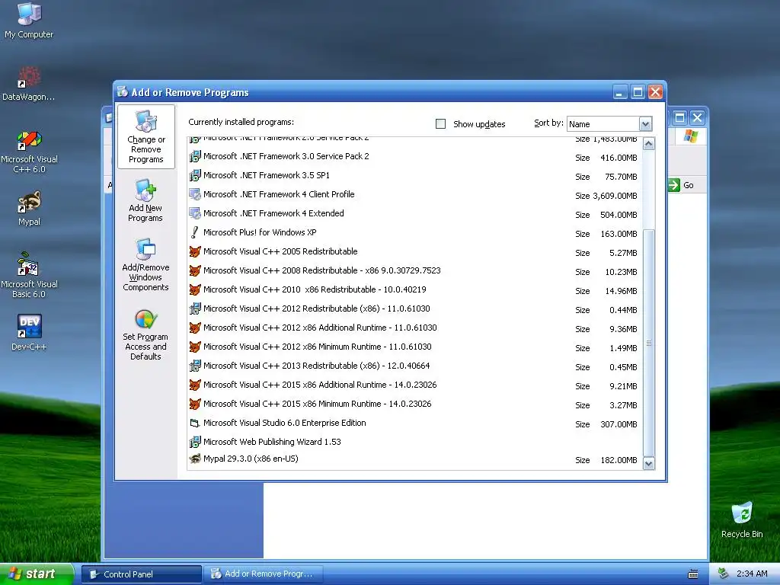The image size is (780, 585).
Task: Select Visual C++ 2012 x86 Additional Runtime row
Action: coord(415,328)
